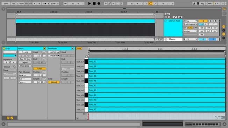The height and width of the screenshot is (128, 228).
Task: Click the Rev notes button
Action: (21, 59)
